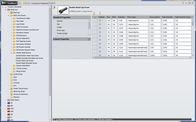Screen dimensions: 196x122
Task: Click the Standard Properties list scroll thumb
Action: [90, 25]
